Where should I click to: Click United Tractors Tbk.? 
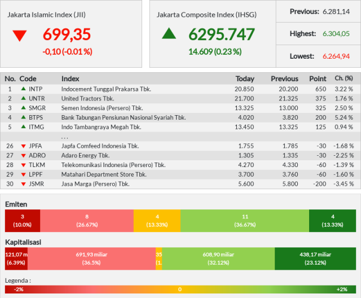[88, 98]
